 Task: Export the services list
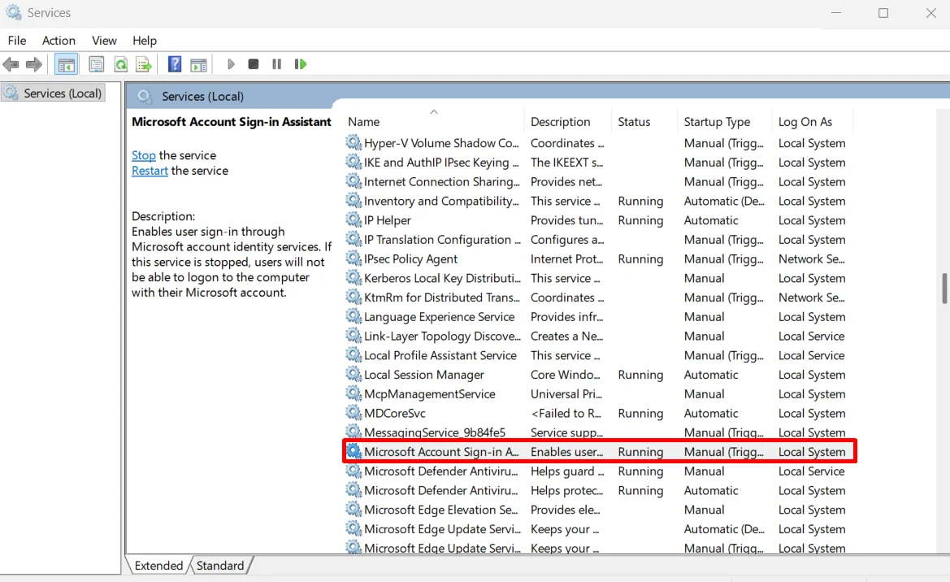point(144,64)
